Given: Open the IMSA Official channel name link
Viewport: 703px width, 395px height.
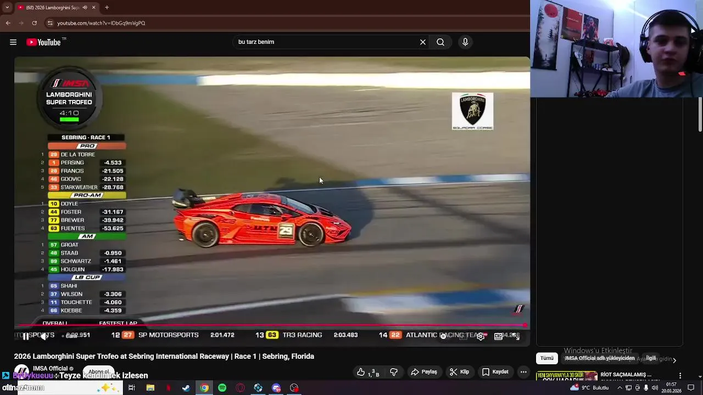Looking at the screenshot, I should coord(50,369).
